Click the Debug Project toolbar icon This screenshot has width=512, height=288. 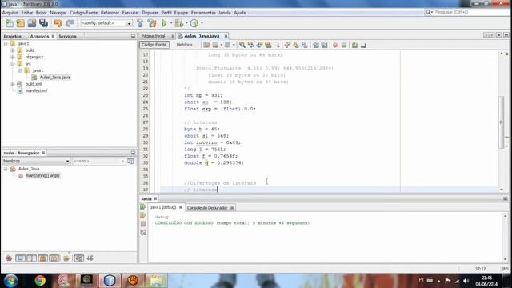(179, 23)
